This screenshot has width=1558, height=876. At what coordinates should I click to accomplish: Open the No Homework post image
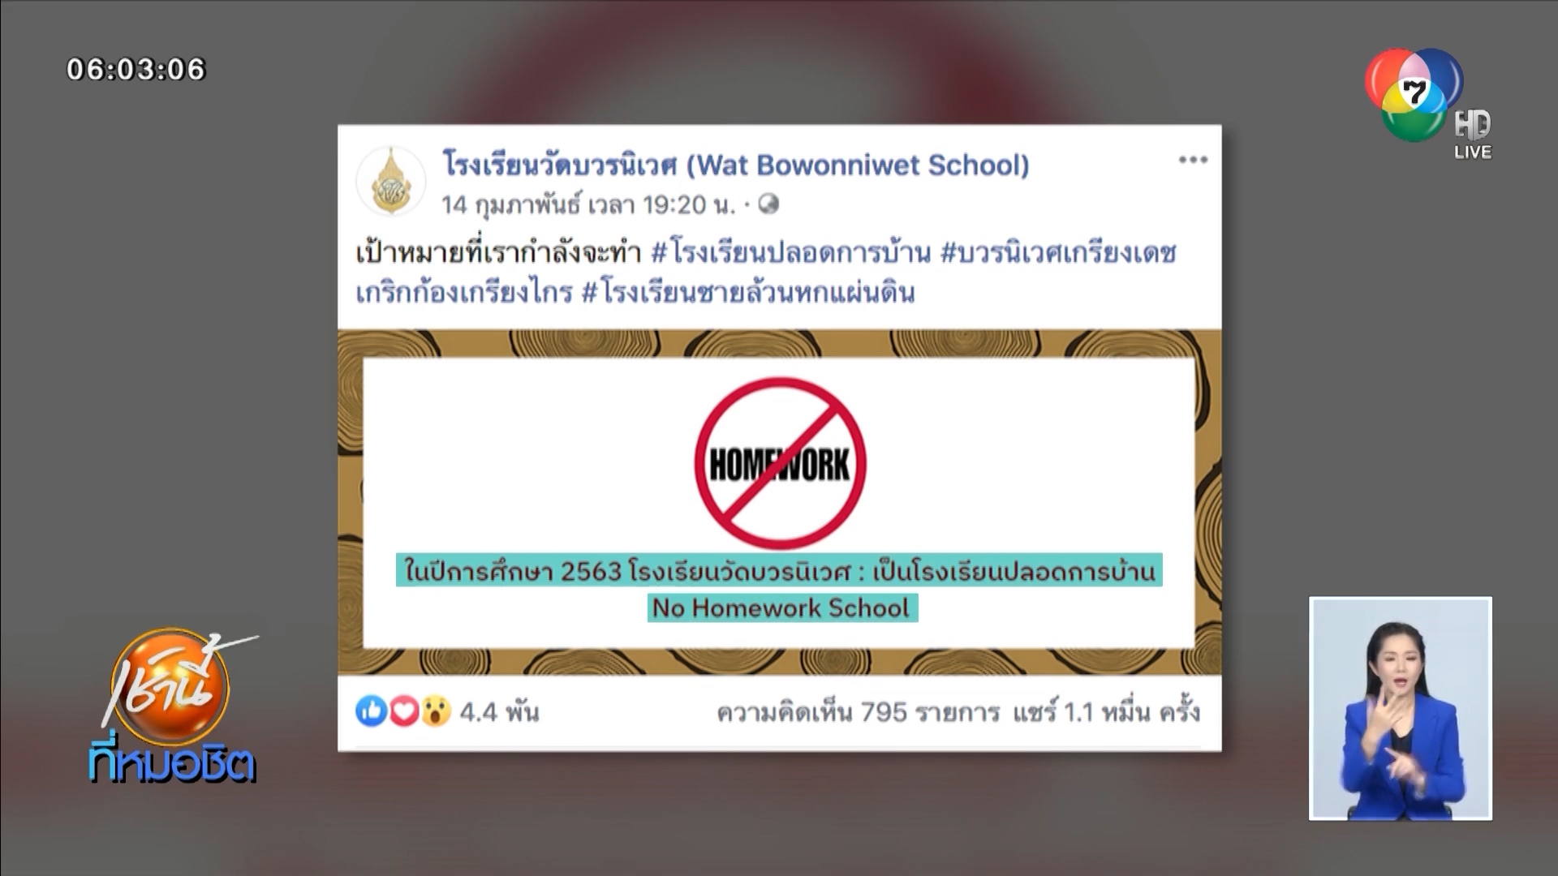779,502
